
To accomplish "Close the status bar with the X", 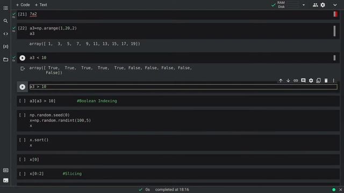I will click(x=340, y=190).
